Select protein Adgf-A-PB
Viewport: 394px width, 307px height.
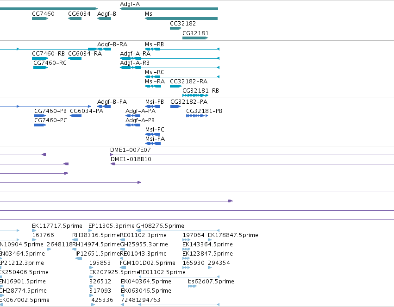[133, 125]
